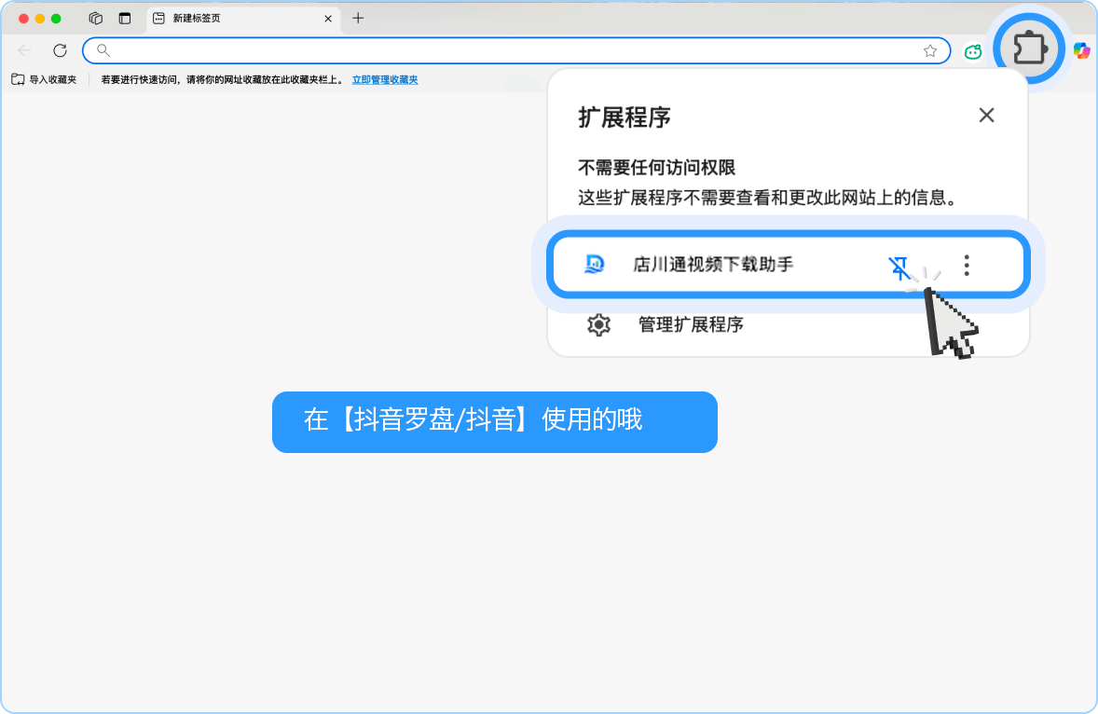Toggle the vertical tabs icon
This screenshot has height=714, width=1098.
125,19
